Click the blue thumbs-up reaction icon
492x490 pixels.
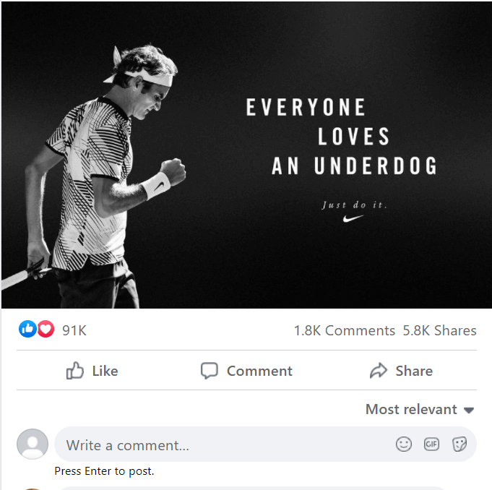[27, 329]
